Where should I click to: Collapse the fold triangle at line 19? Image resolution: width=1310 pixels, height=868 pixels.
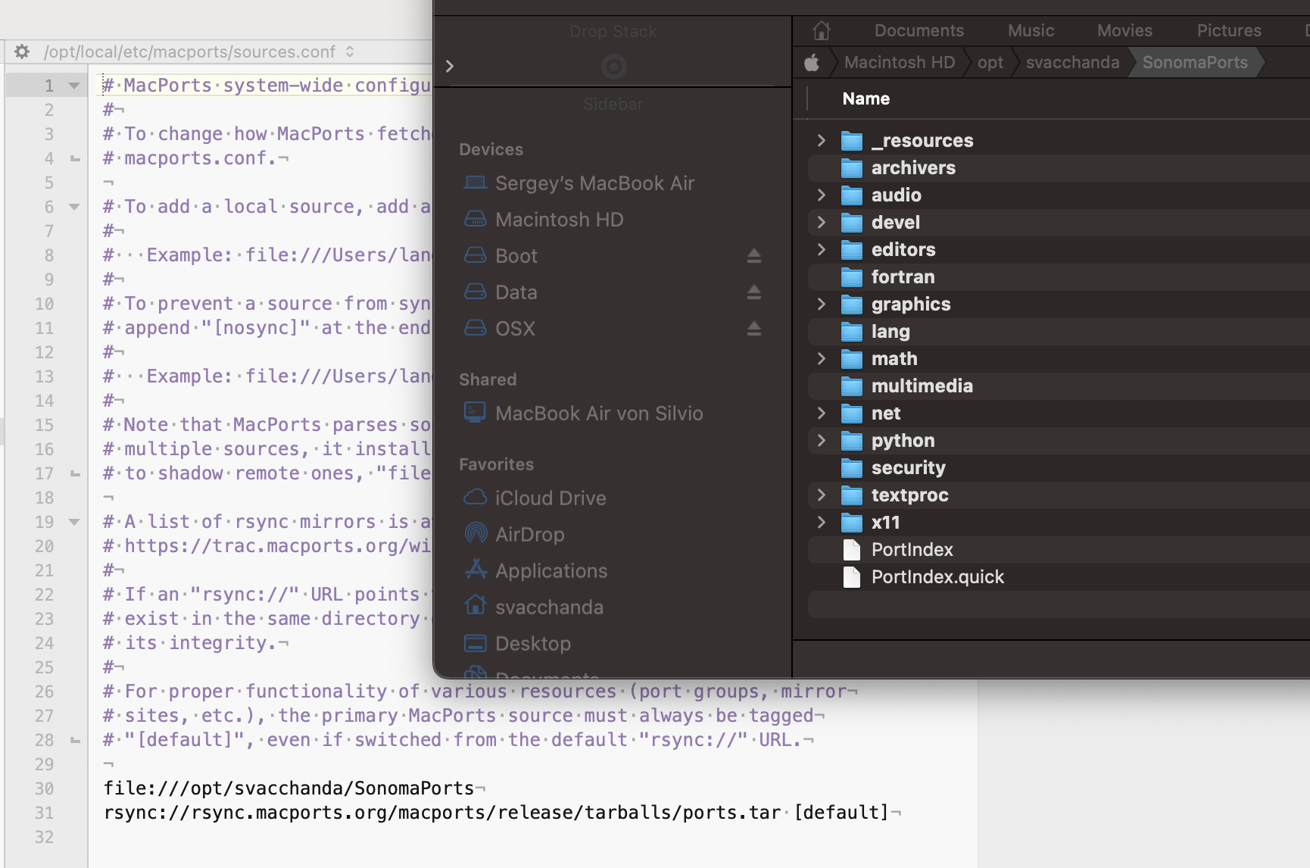(73, 522)
